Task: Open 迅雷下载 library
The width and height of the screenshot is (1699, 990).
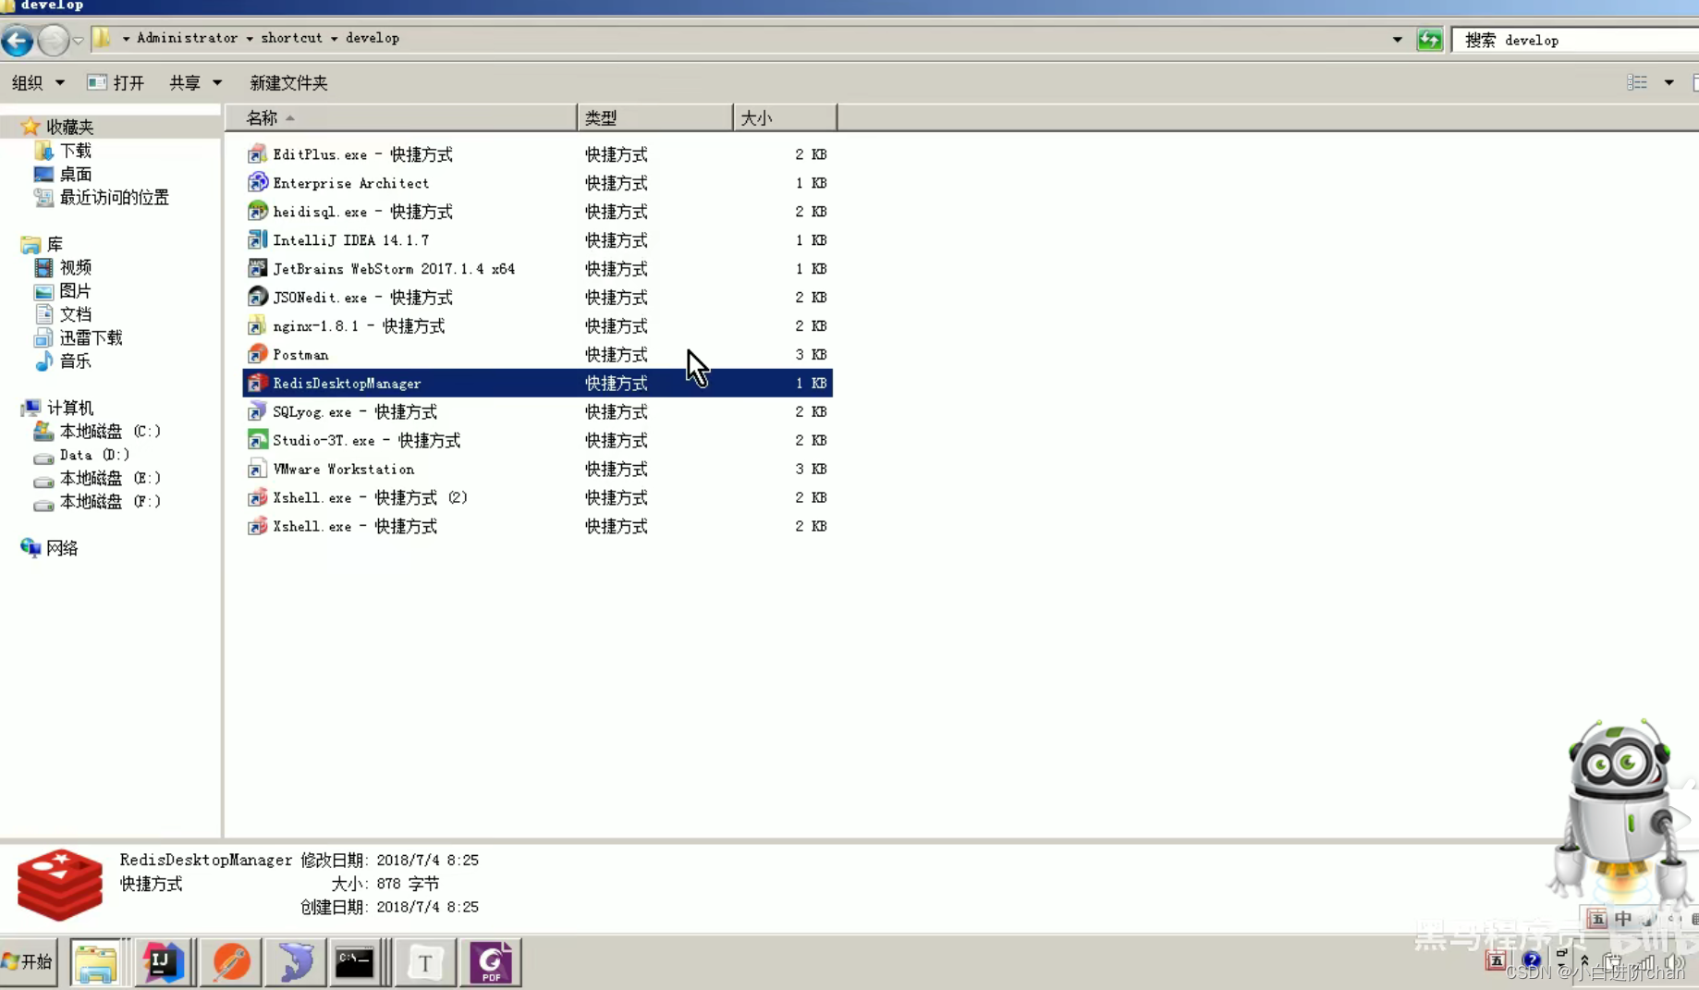Action: 91,337
